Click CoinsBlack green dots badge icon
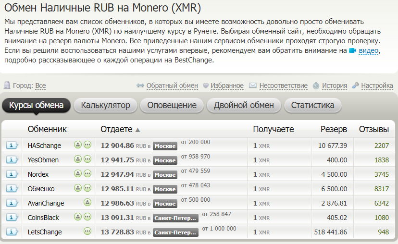Image resolution: width=398 pixels, height=244 pixels. [x=87, y=217]
